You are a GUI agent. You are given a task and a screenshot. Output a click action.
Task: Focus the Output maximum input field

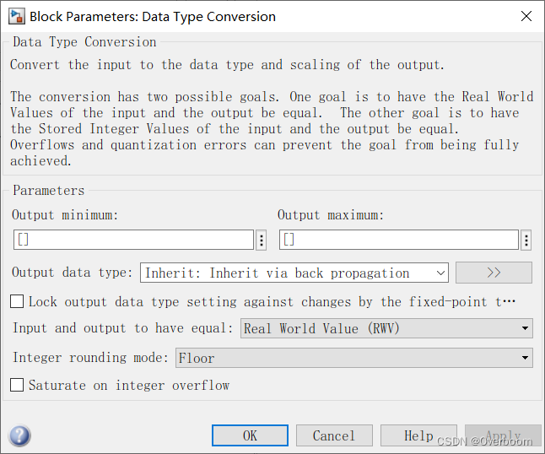(x=399, y=240)
